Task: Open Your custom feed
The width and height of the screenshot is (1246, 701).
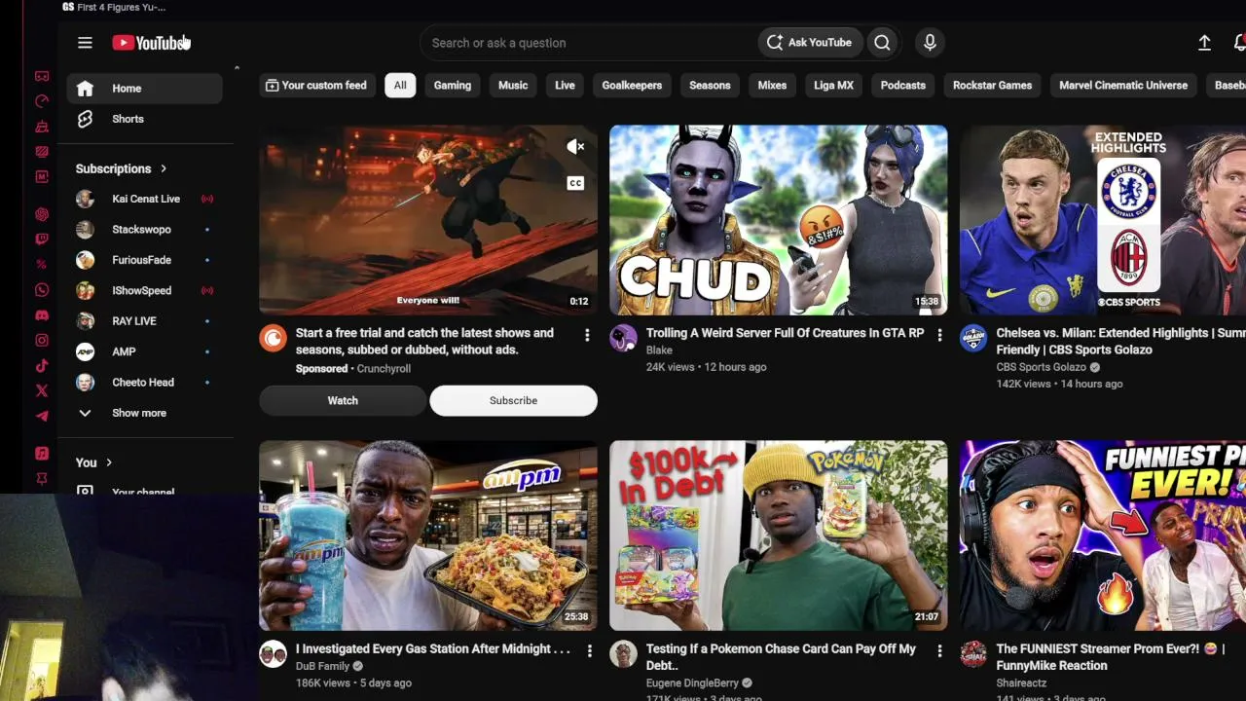Action: coord(316,86)
